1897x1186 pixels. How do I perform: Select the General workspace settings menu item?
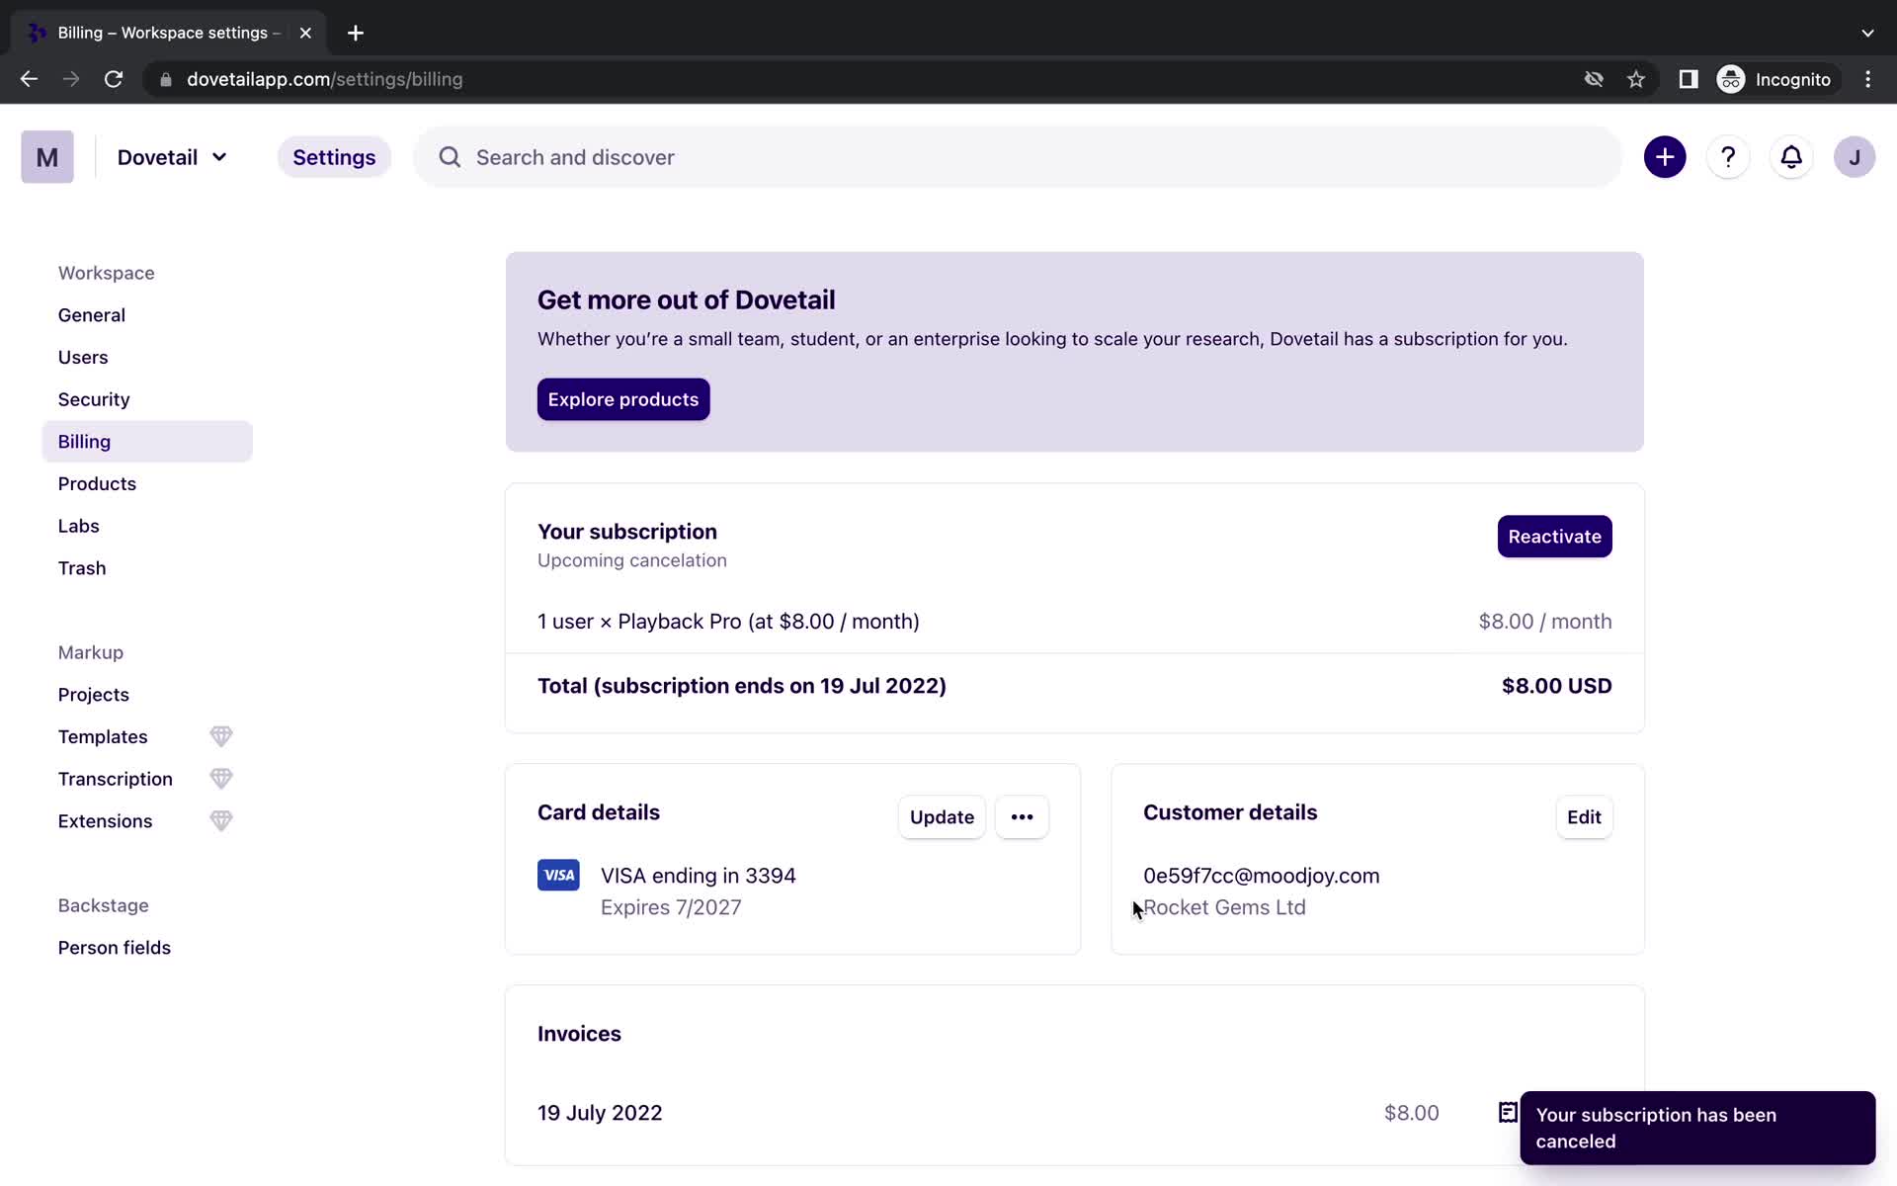click(x=90, y=314)
